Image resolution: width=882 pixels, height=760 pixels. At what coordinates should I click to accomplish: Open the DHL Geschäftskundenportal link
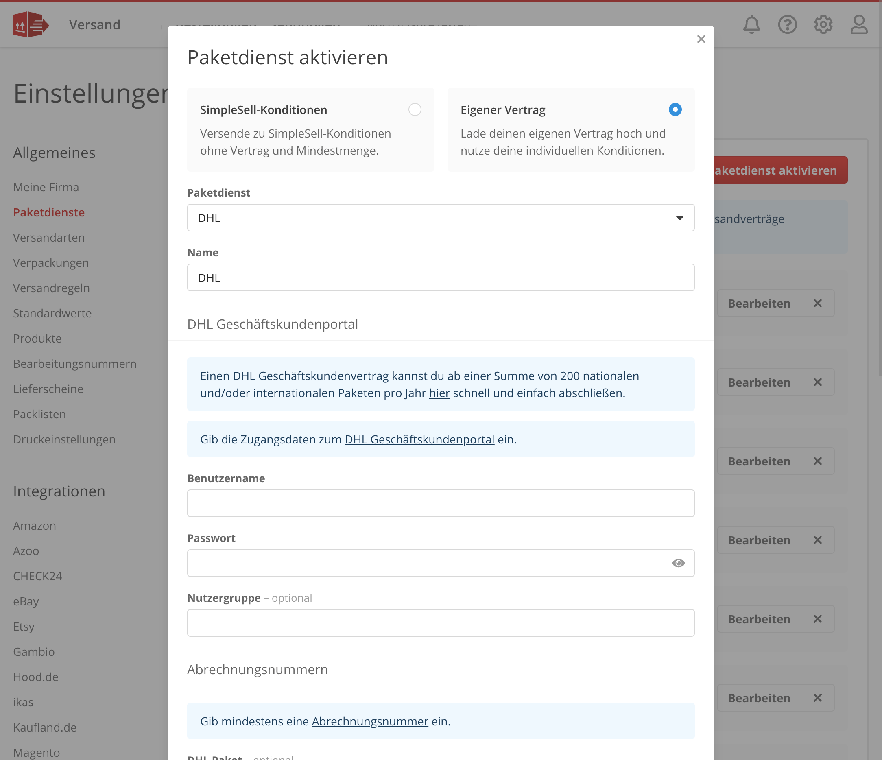pos(419,439)
